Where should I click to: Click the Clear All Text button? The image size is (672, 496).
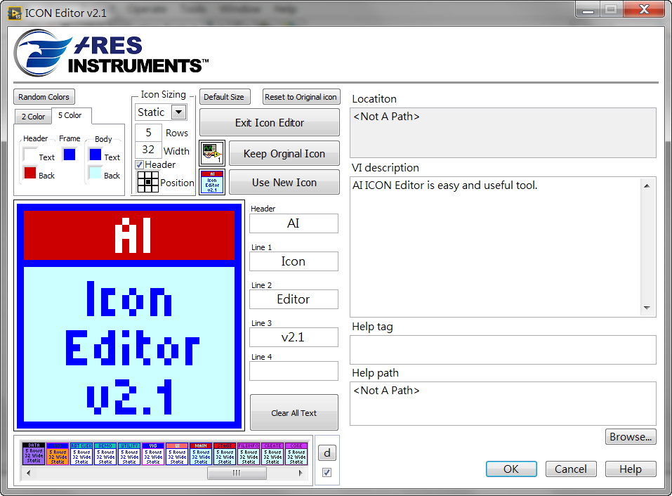294,413
